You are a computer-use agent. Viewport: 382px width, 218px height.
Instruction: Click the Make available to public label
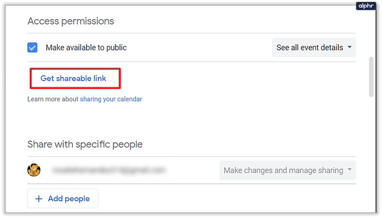coord(86,48)
